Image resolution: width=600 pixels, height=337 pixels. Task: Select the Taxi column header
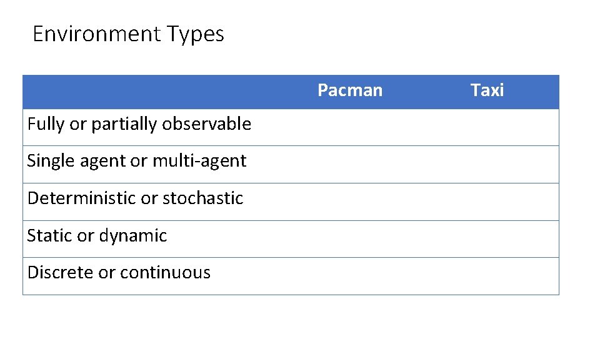tap(487, 90)
